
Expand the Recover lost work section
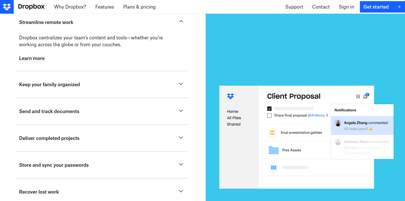coord(181,191)
